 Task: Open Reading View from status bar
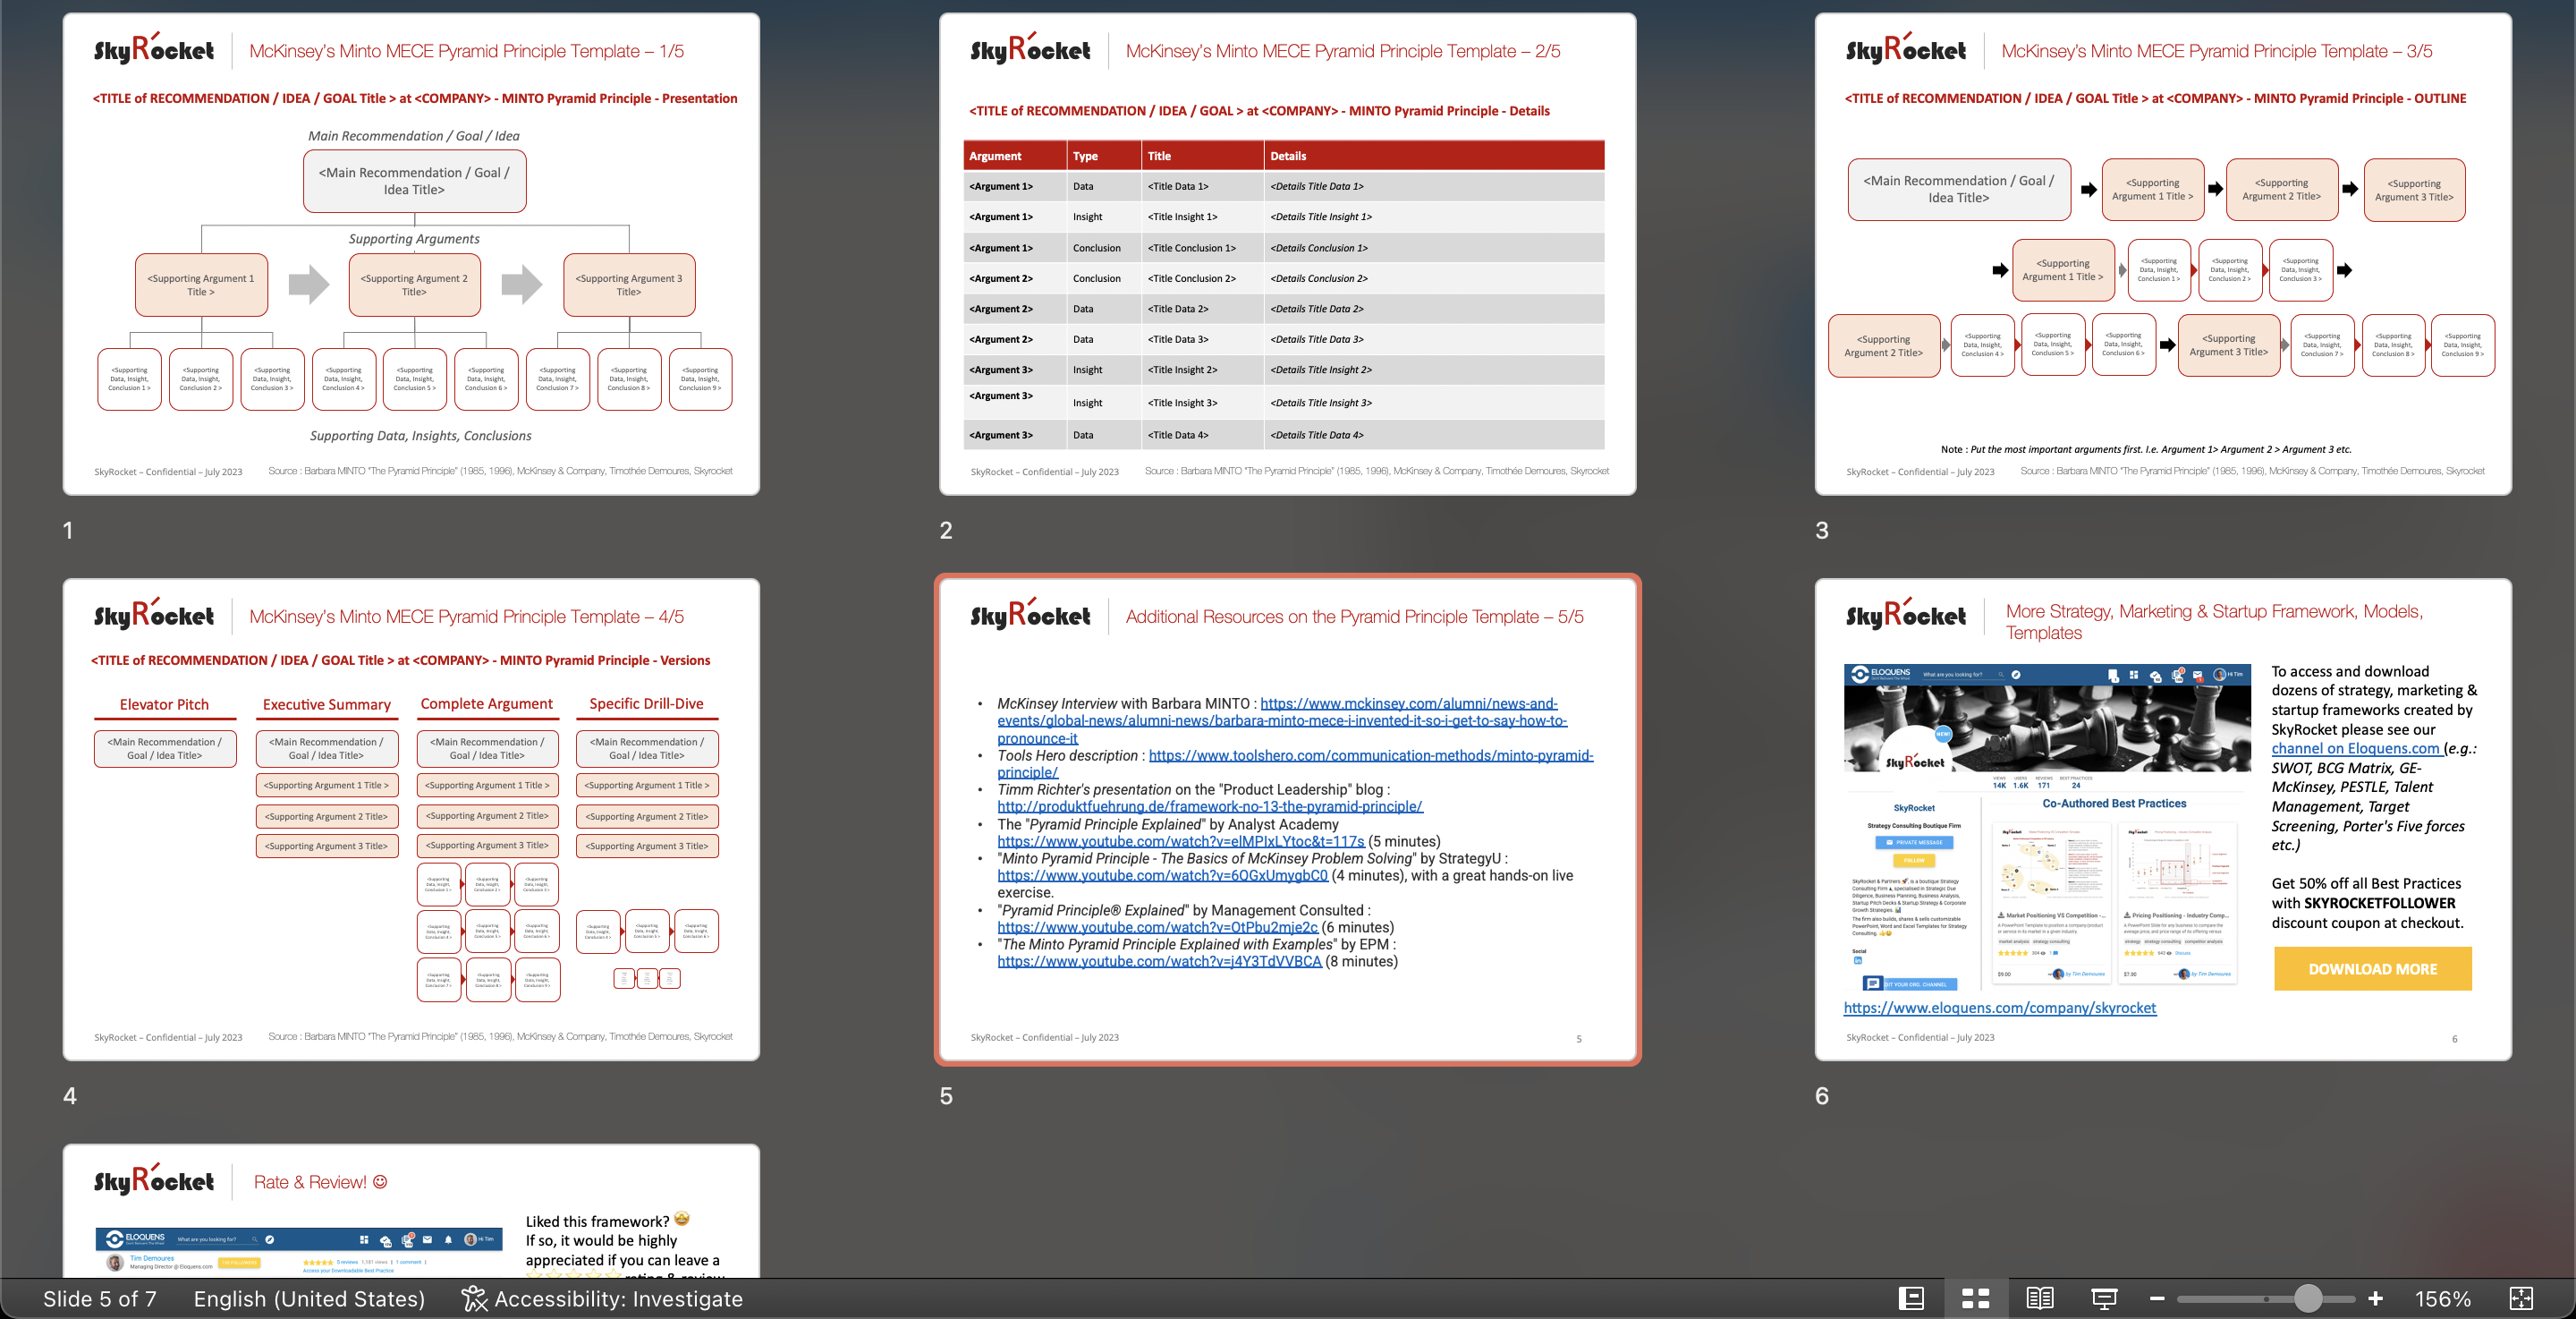(2040, 1299)
